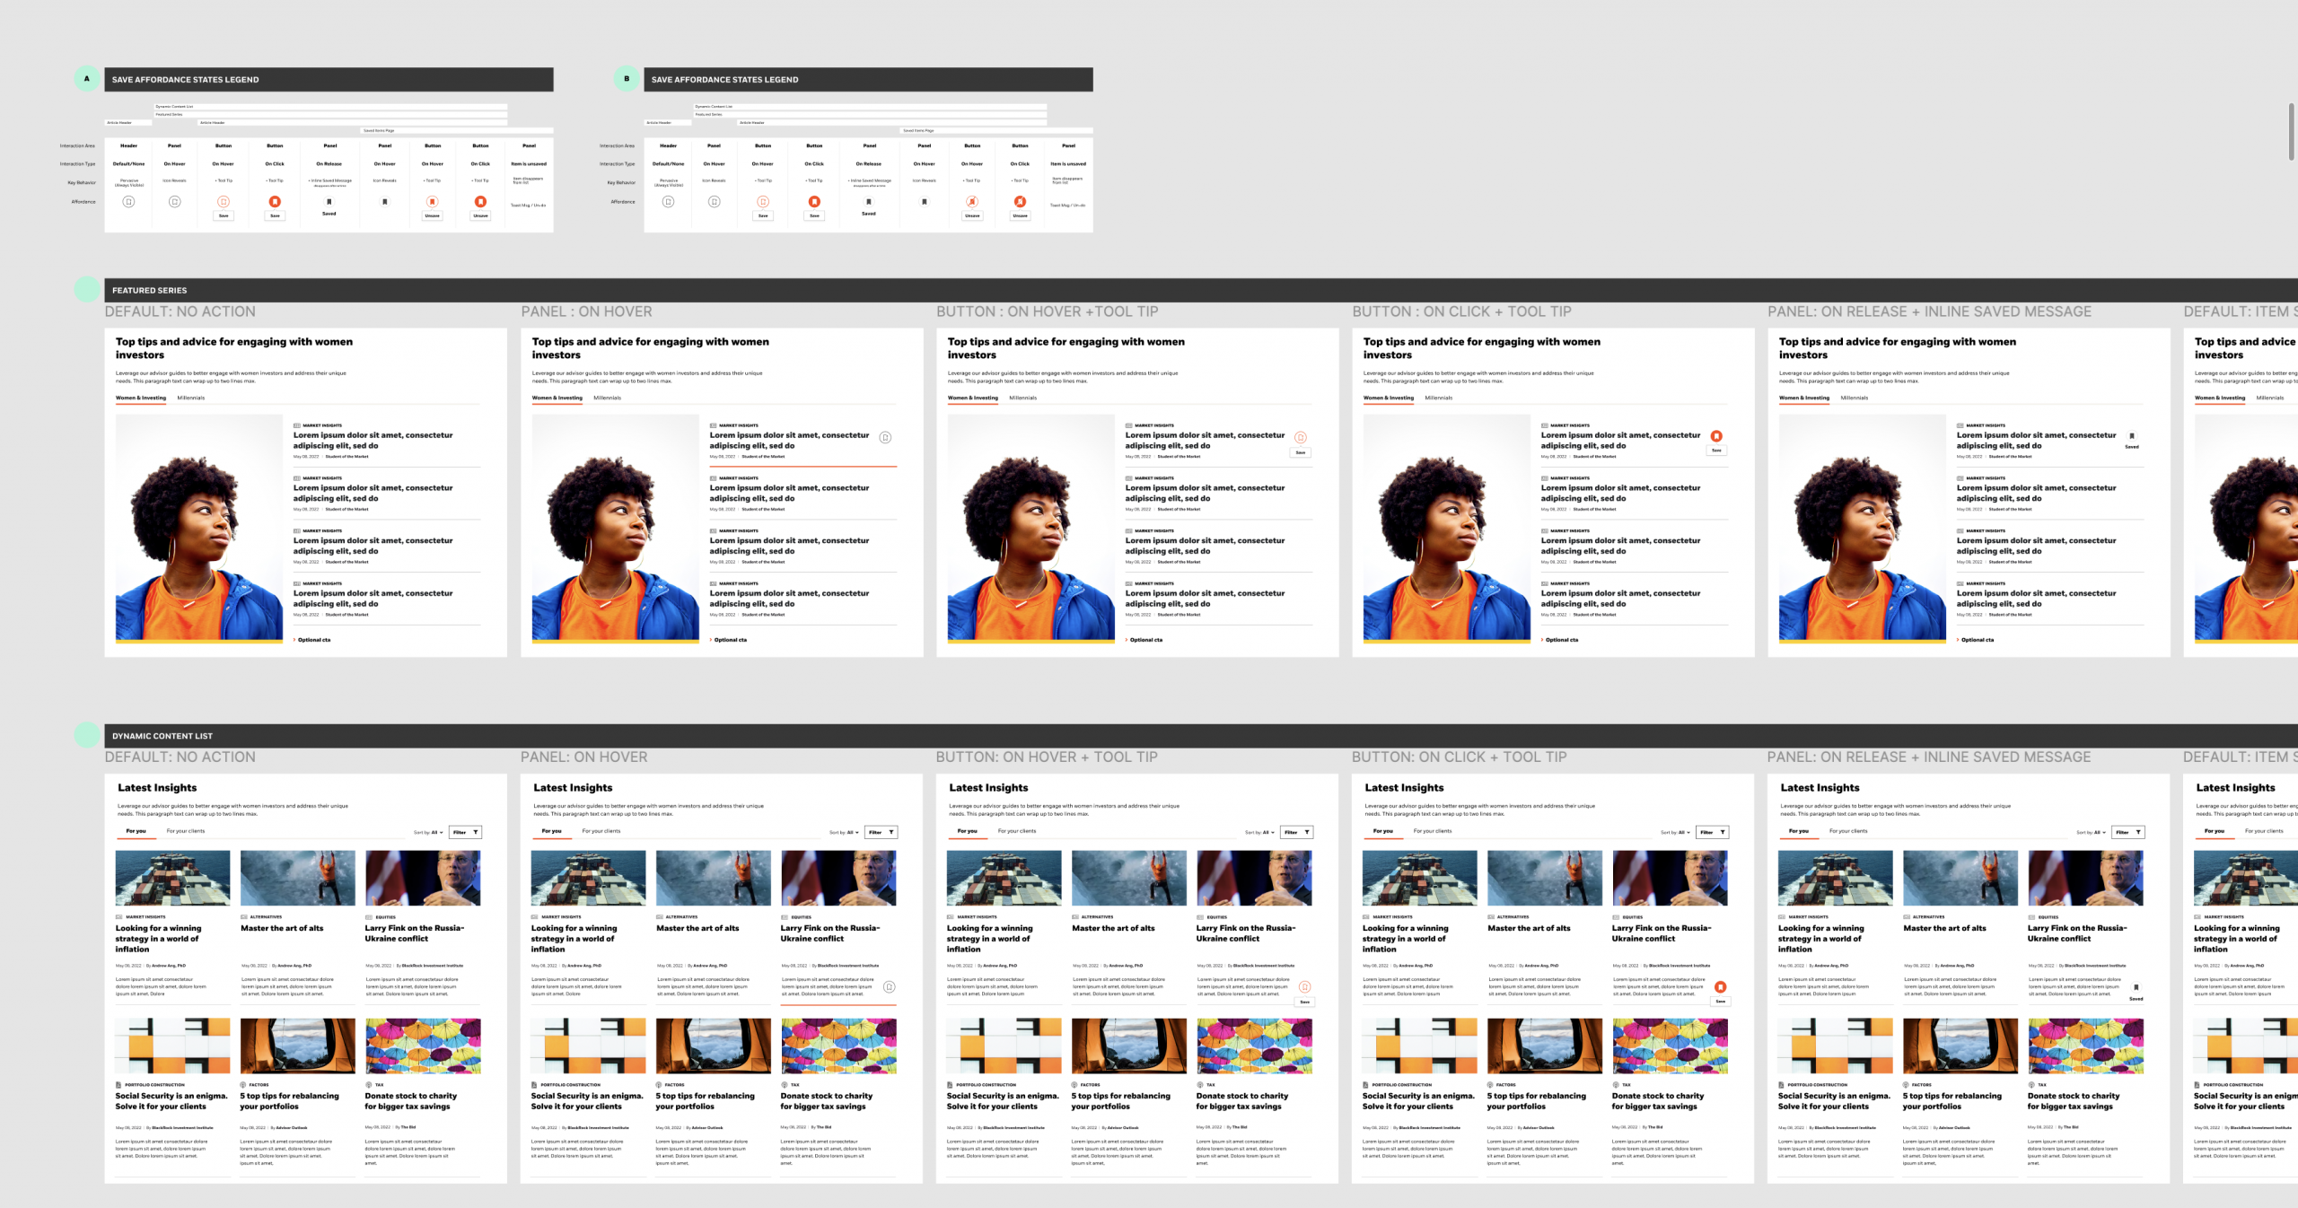Select the filled orange On Click bookmark in legend A

[275, 202]
